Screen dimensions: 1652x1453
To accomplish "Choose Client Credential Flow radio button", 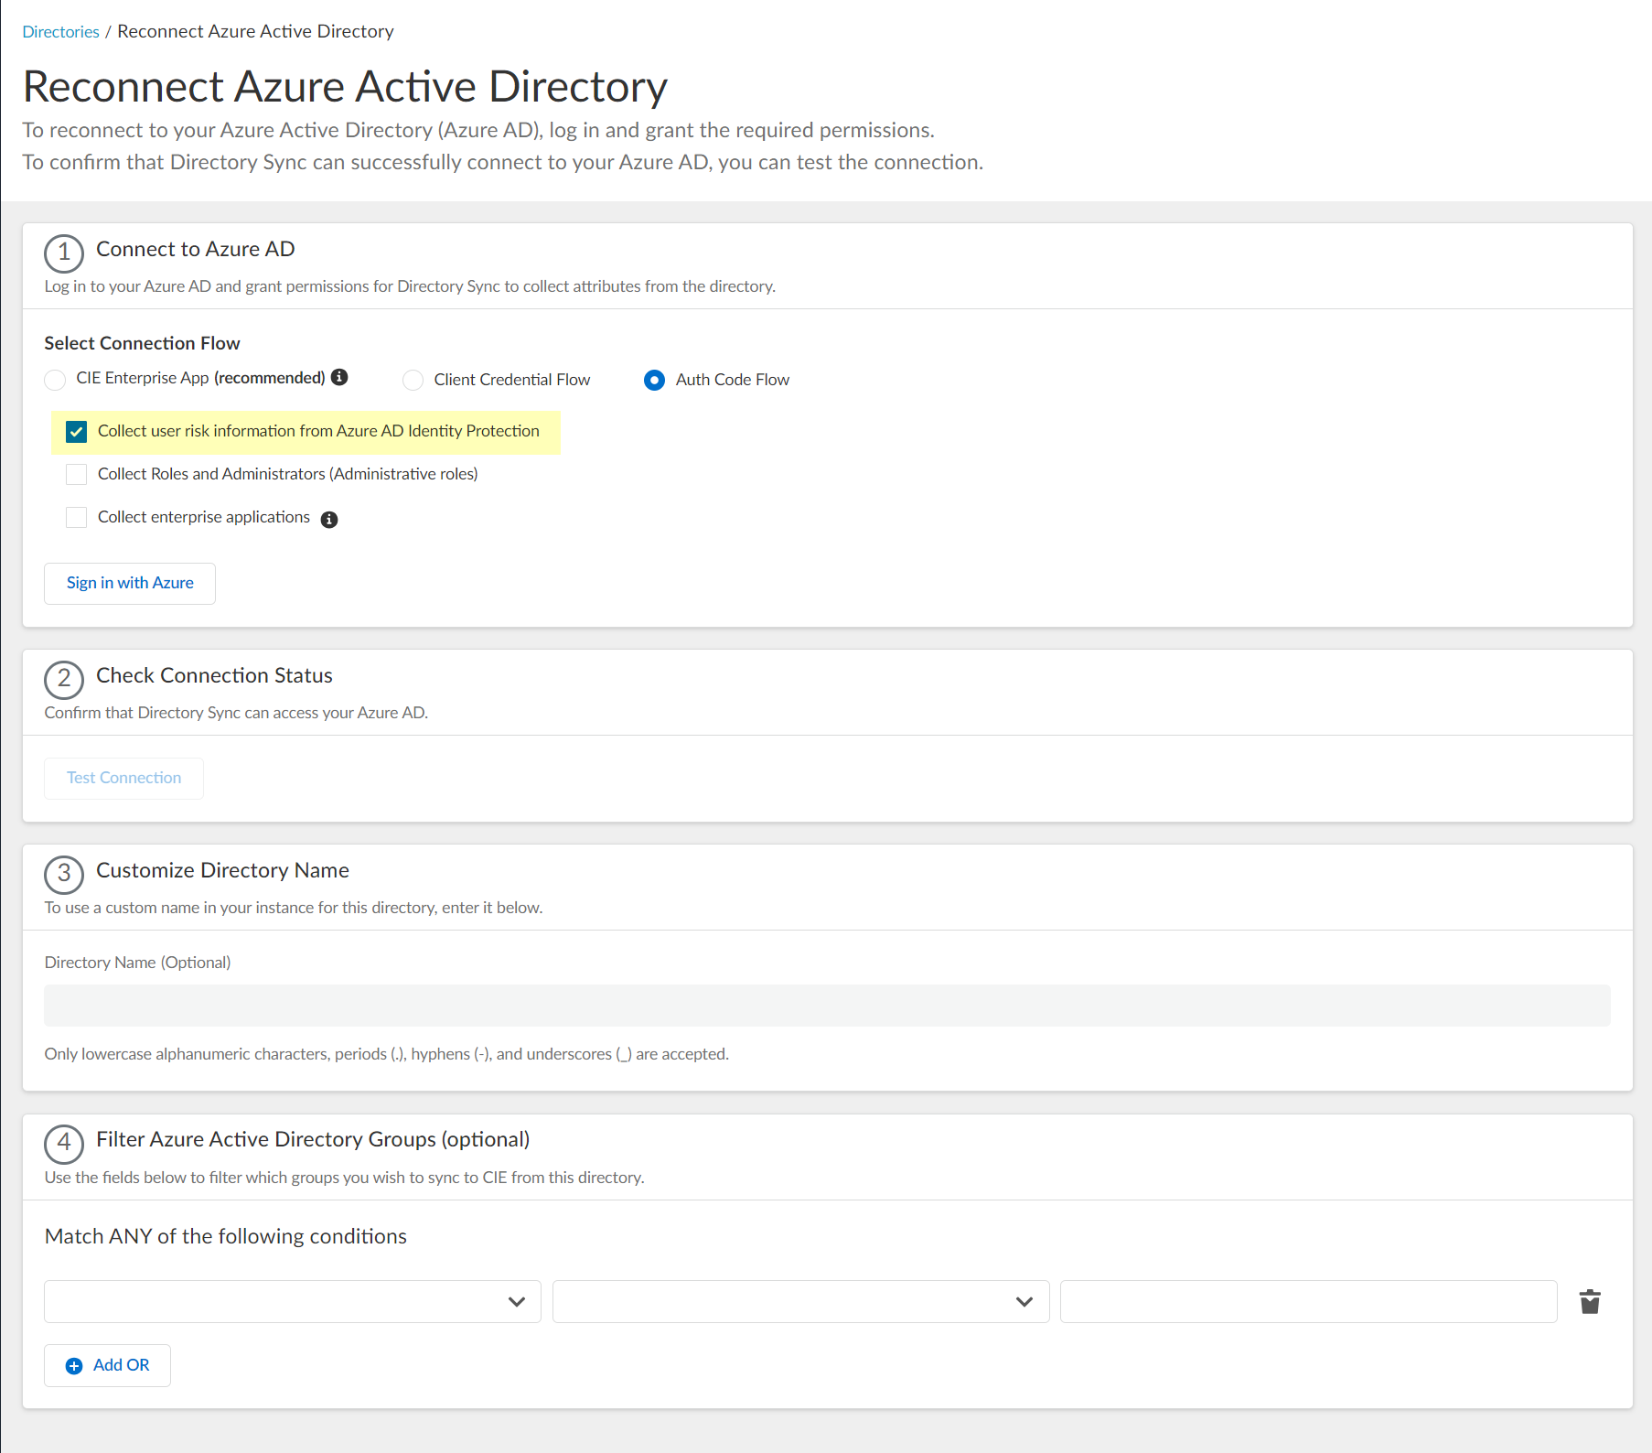I will click(413, 380).
